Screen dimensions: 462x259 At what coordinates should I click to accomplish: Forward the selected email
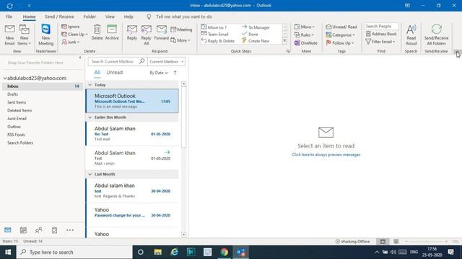[x=161, y=32]
